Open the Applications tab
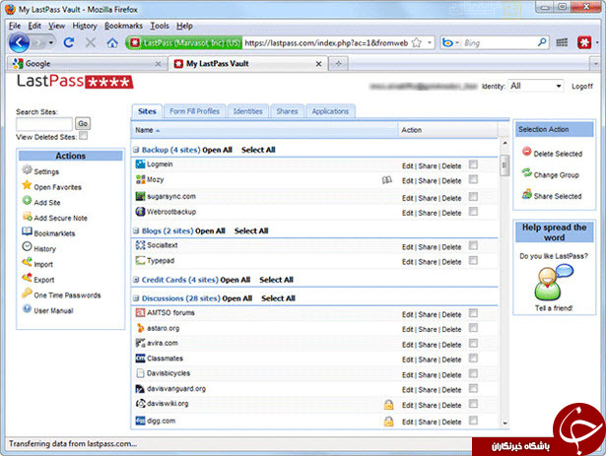The width and height of the screenshot is (606, 456). (330, 111)
